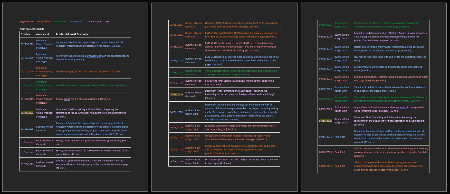Select the Finley Gifford legend name
This screenshot has width=450, height=194.
click(x=44, y=22)
